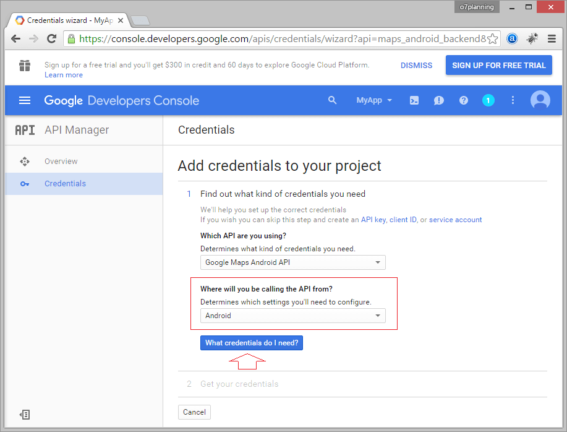This screenshot has width=567, height=432.
Task: Click the service account link
Action: 455,220
